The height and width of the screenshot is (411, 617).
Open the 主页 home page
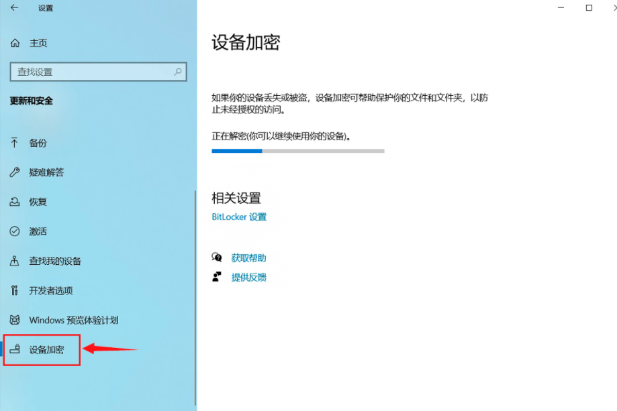click(38, 43)
